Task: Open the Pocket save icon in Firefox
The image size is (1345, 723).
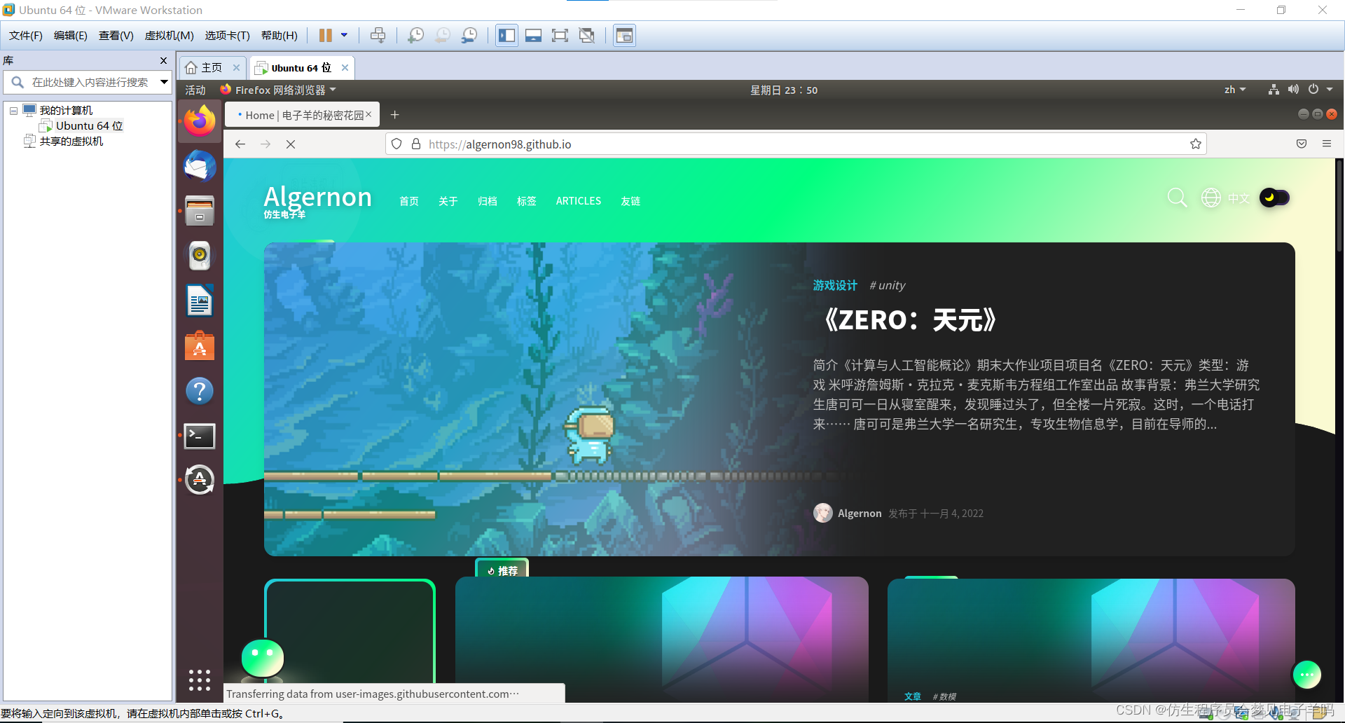Action: click(1302, 144)
